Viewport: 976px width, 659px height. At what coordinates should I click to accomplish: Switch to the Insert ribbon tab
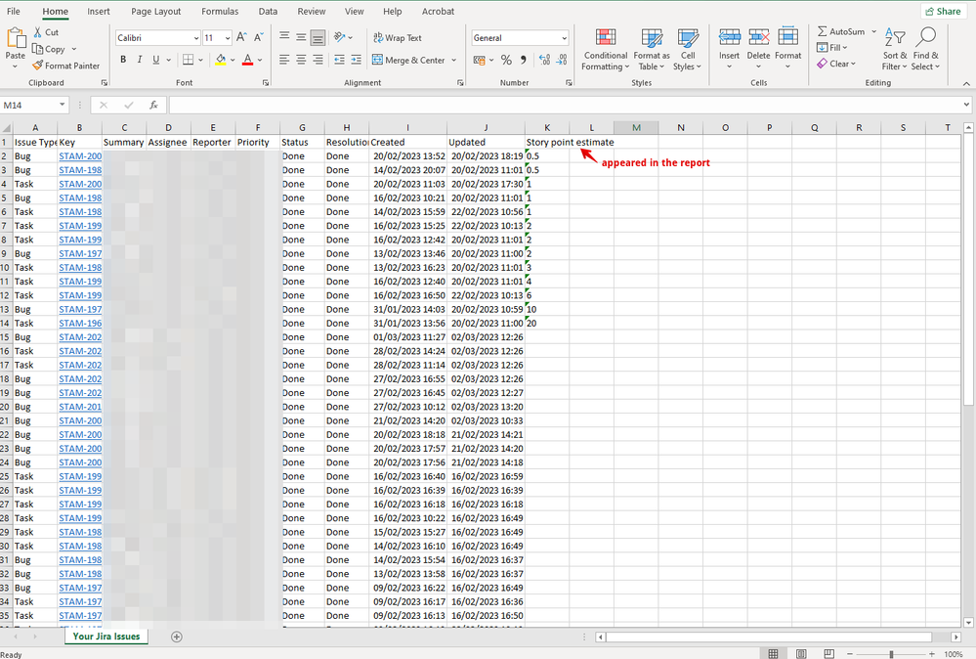[x=99, y=11]
